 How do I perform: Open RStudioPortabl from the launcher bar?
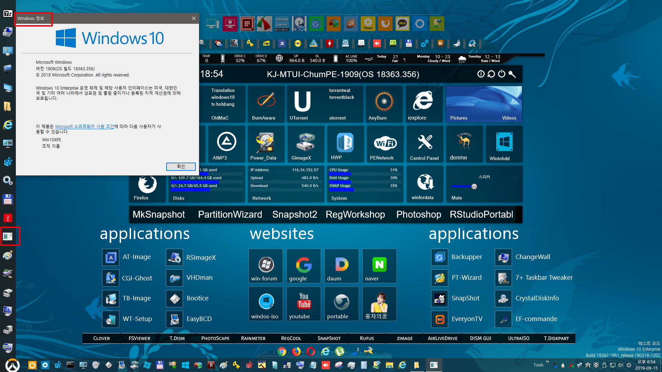pos(481,214)
